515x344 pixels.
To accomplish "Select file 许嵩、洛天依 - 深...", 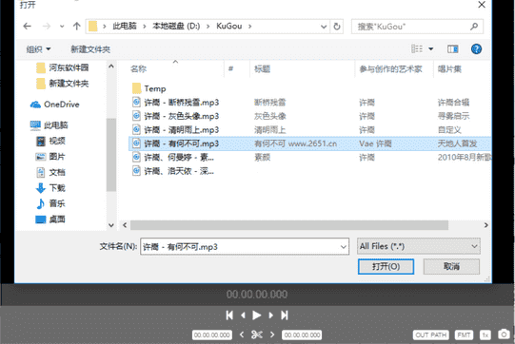I will [x=173, y=171].
